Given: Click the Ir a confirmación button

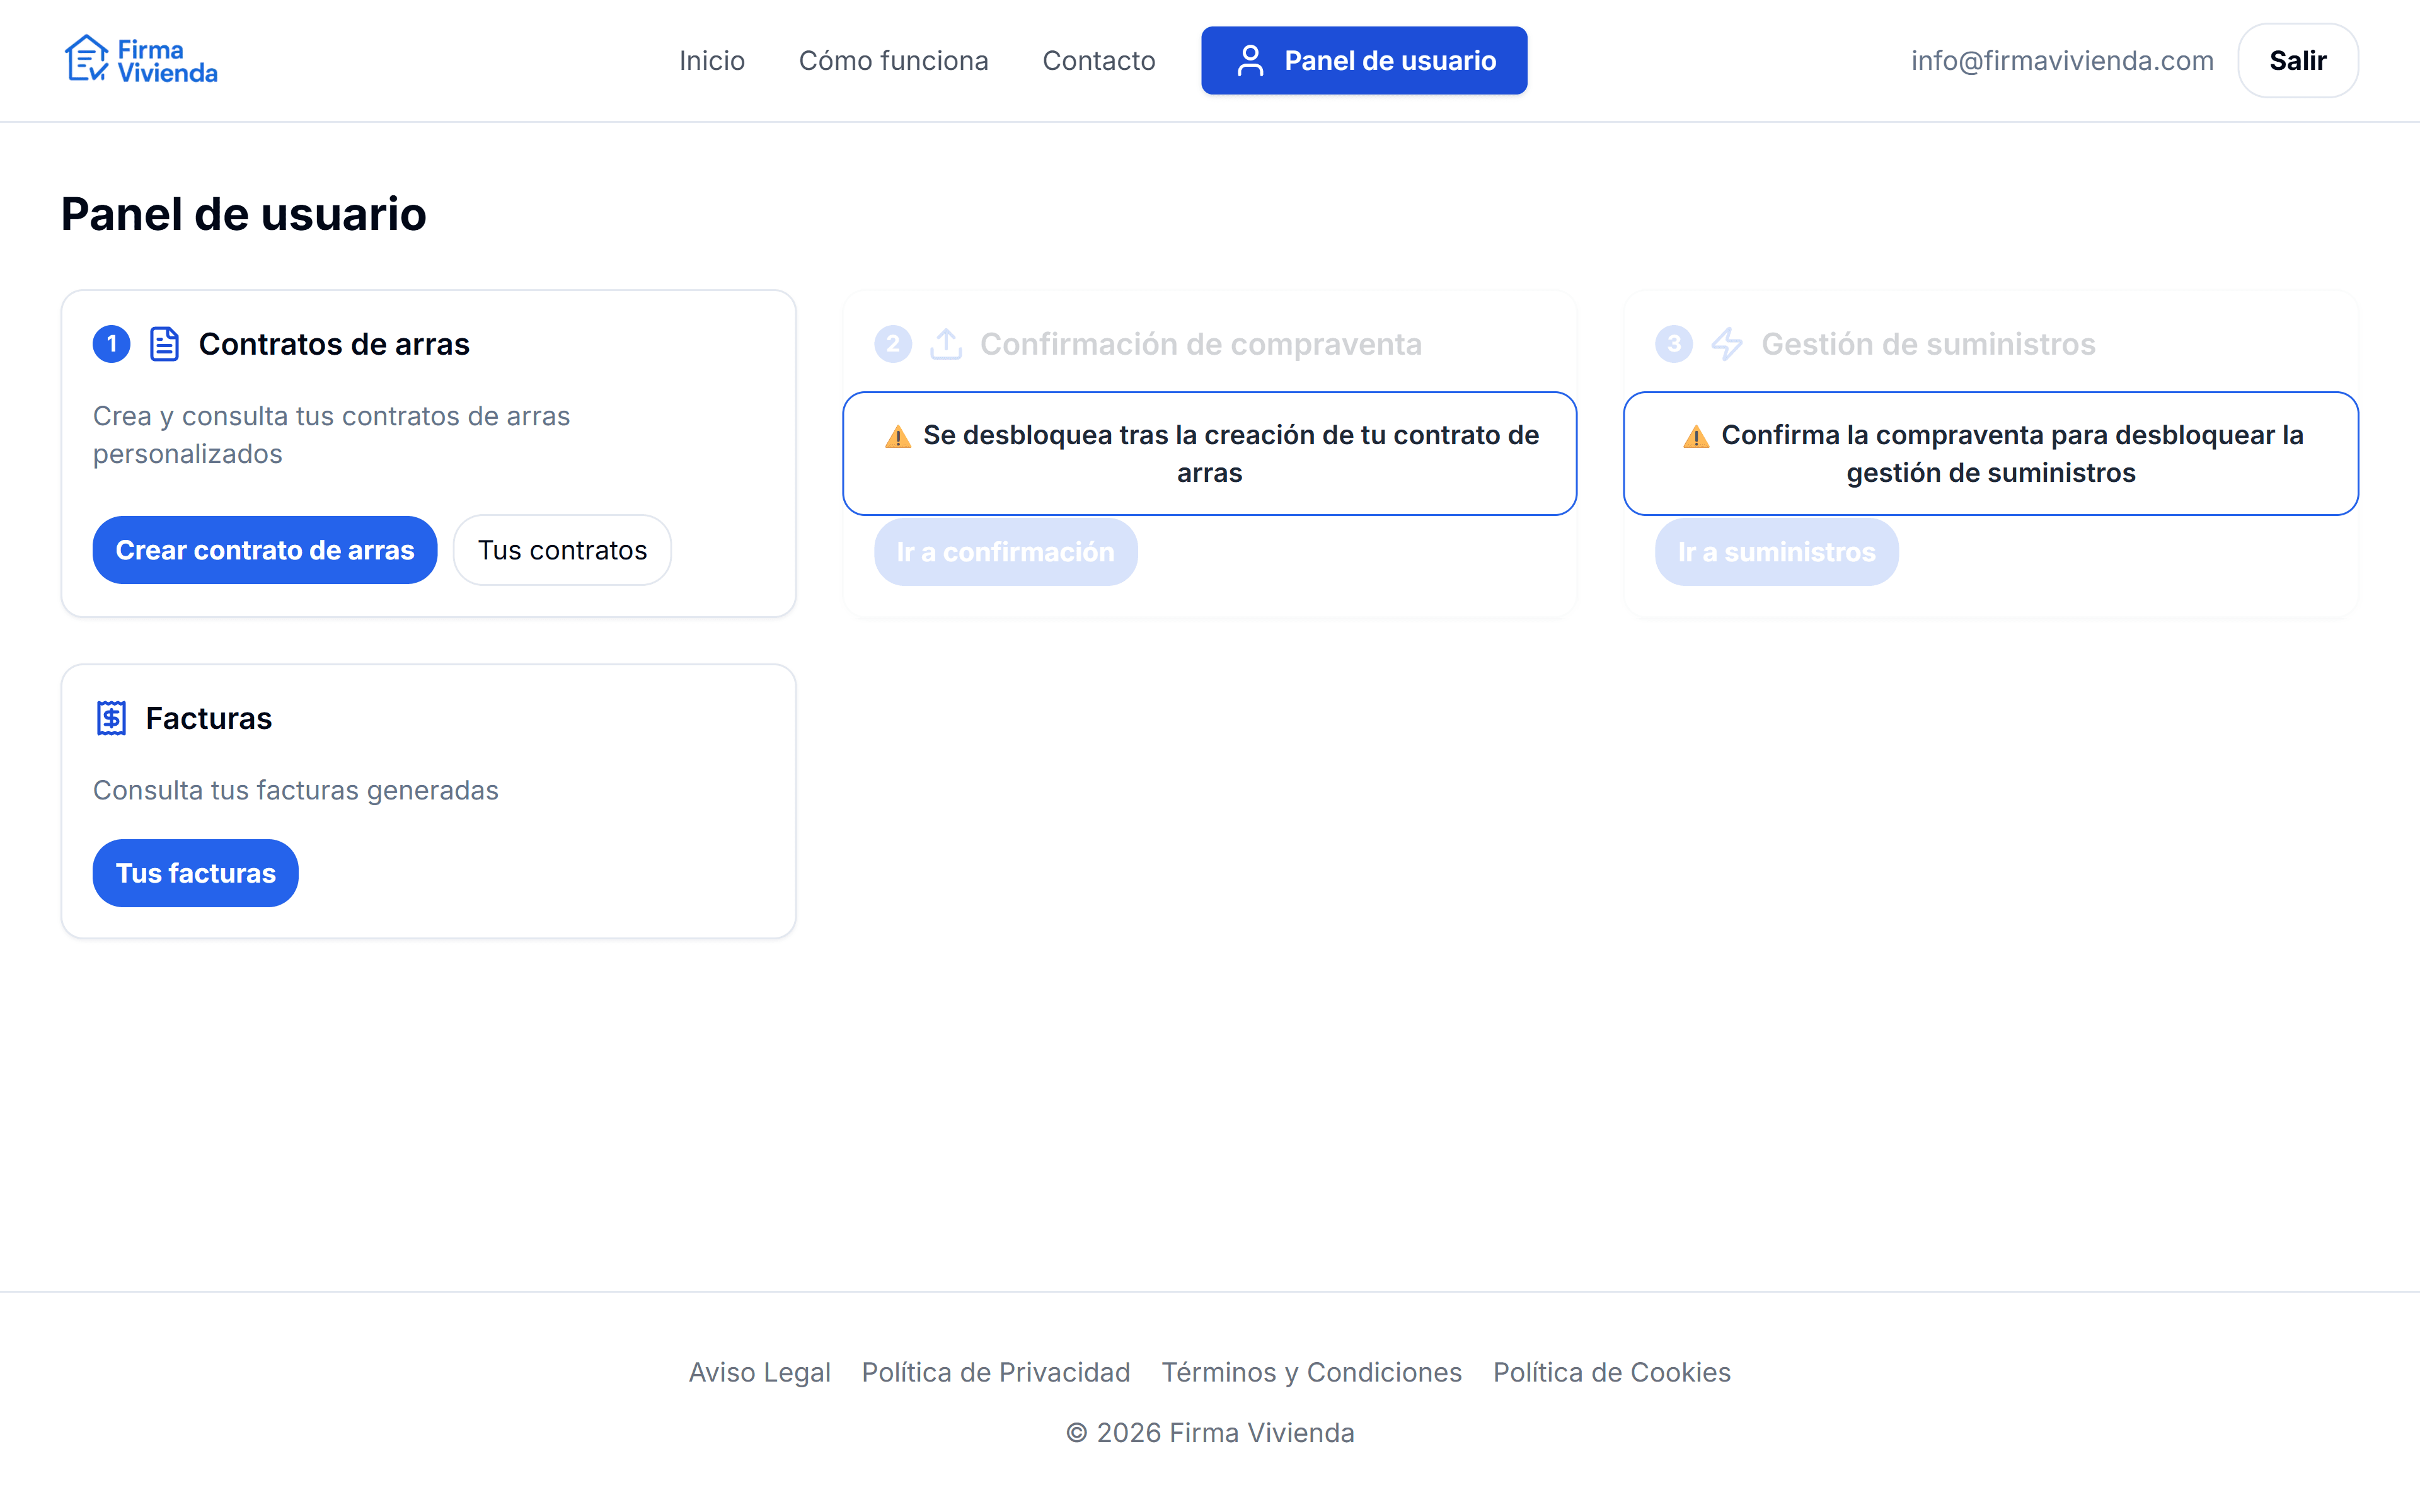Looking at the screenshot, I should [x=1004, y=552].
